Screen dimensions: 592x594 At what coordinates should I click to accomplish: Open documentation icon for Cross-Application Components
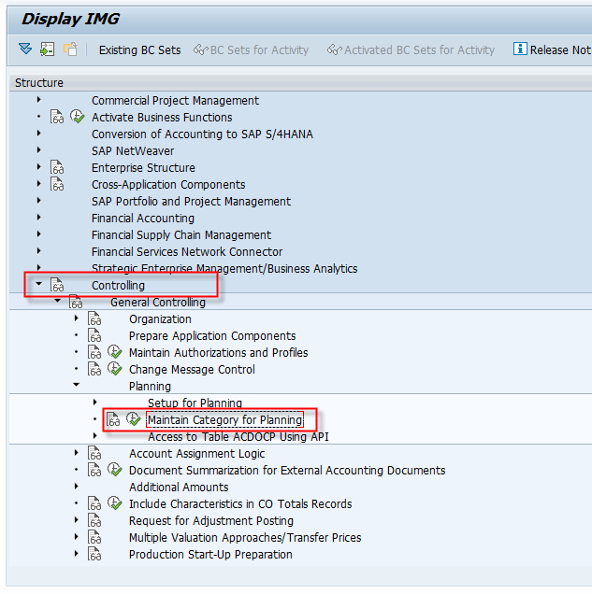point(57,184)
